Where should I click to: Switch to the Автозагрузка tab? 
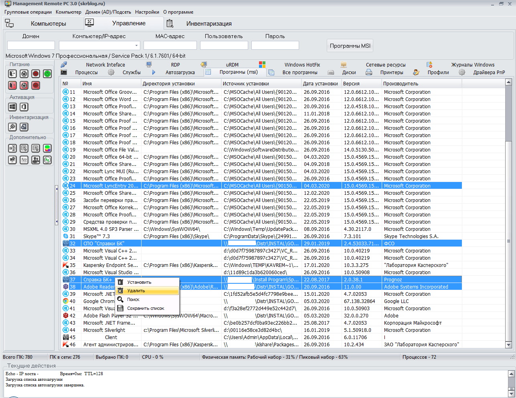(180, 73)
